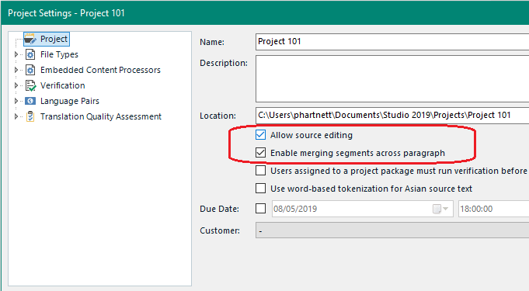The image size is (529, 291).
Task: Click into the Description text area
Action: click(392, 78)
